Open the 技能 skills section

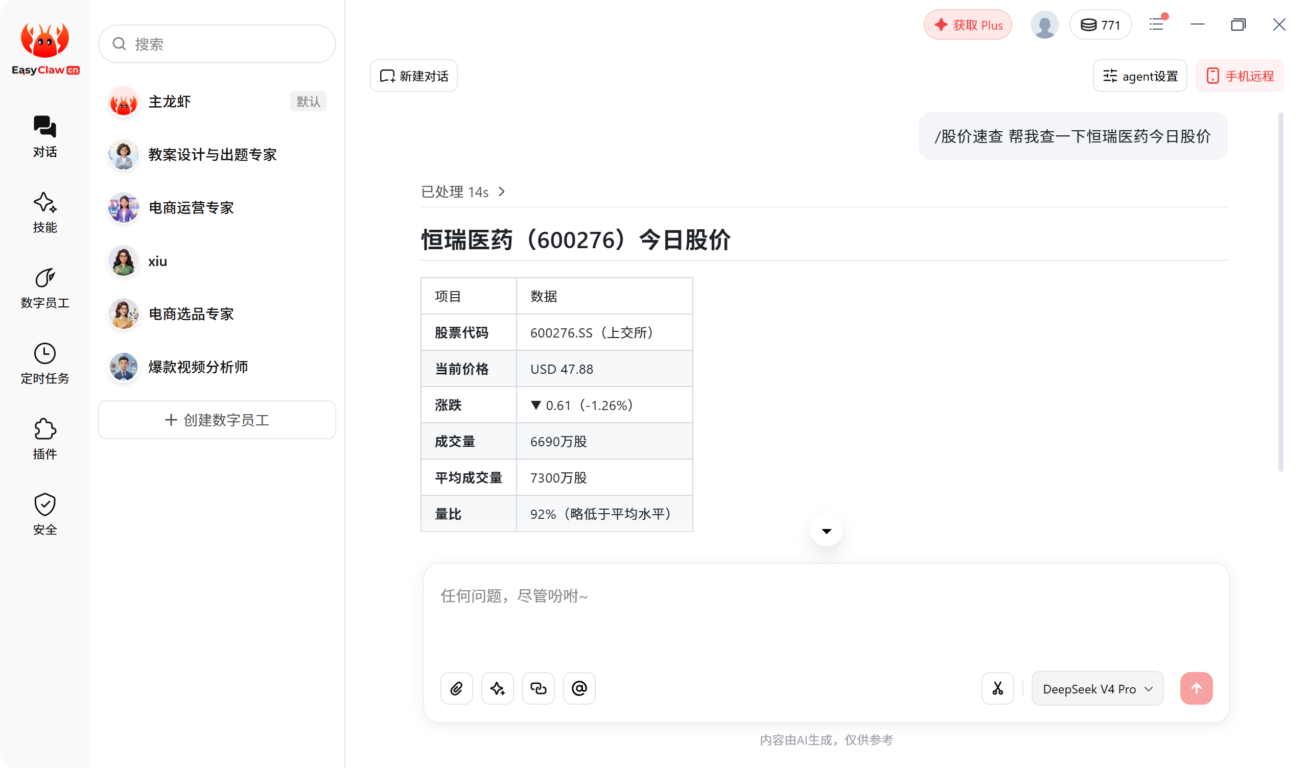(x=44, y=213)
